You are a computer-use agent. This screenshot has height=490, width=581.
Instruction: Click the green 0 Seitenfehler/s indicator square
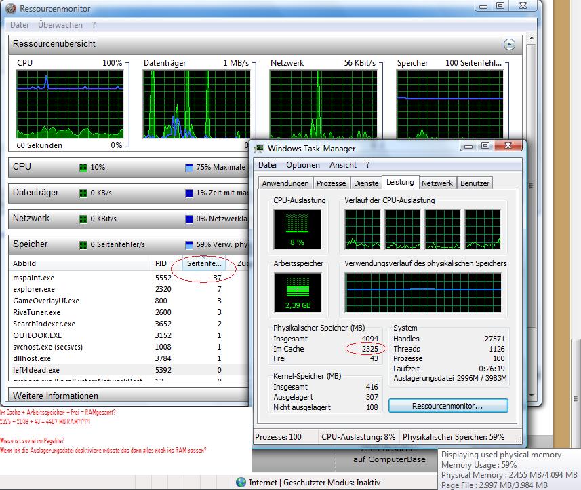[x=83, y=245]
